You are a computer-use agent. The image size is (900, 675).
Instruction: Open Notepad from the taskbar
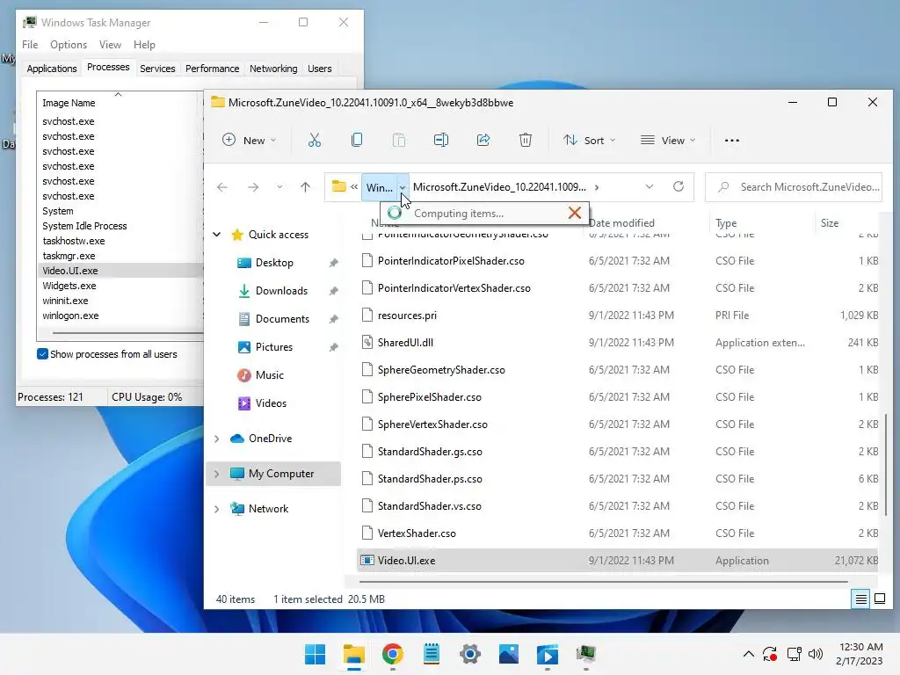coord(431,654)
